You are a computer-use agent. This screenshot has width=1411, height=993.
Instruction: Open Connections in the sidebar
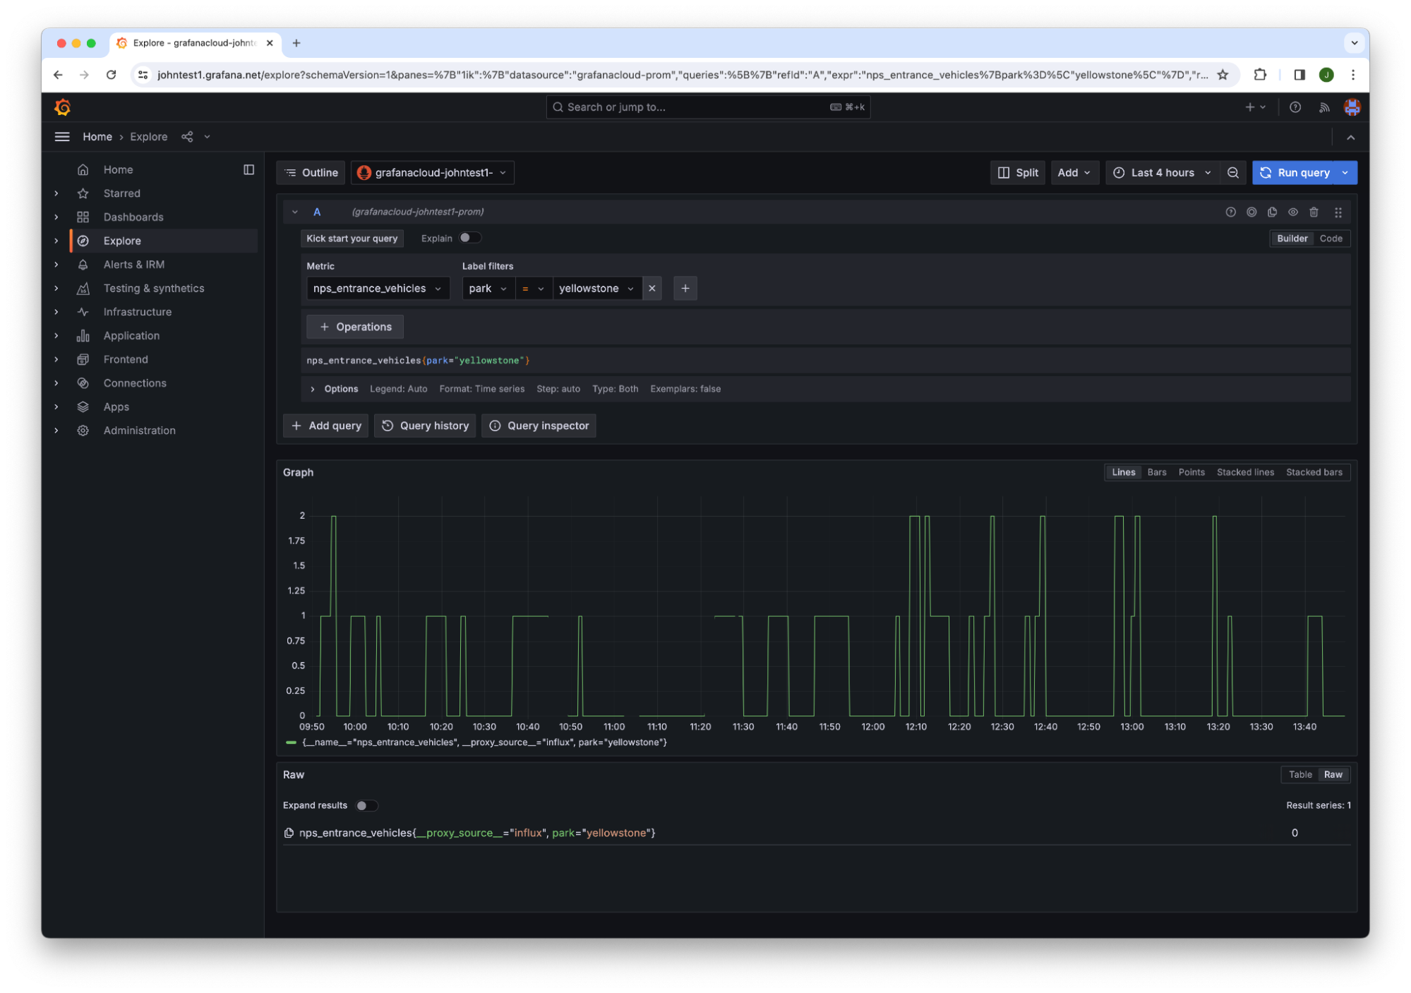coord(135,383)
